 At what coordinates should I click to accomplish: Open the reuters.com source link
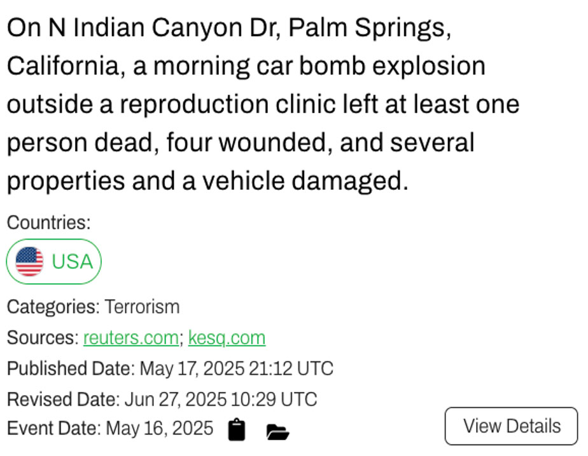coord(131,338)
